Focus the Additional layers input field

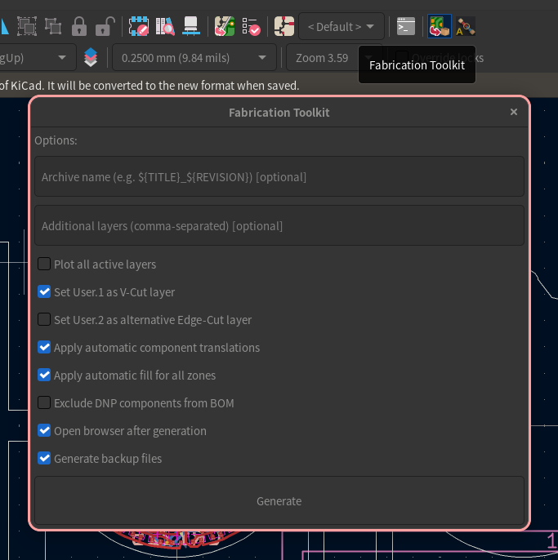[279, 225]
